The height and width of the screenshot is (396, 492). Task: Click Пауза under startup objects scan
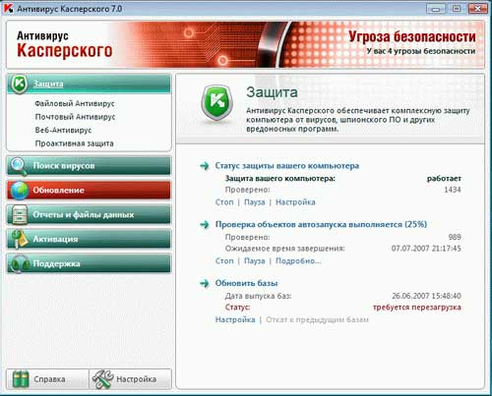pos(255,261)
